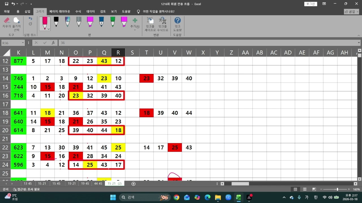Screen dimensions: 362x203
Task: Select column R header
Action: (x=118, y=52)
